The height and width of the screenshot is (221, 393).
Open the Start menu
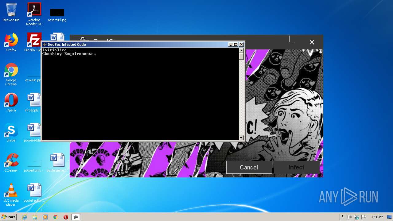click(x=9, y=217)
